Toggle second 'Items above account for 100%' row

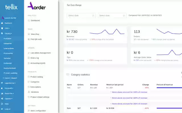point(129,98)
